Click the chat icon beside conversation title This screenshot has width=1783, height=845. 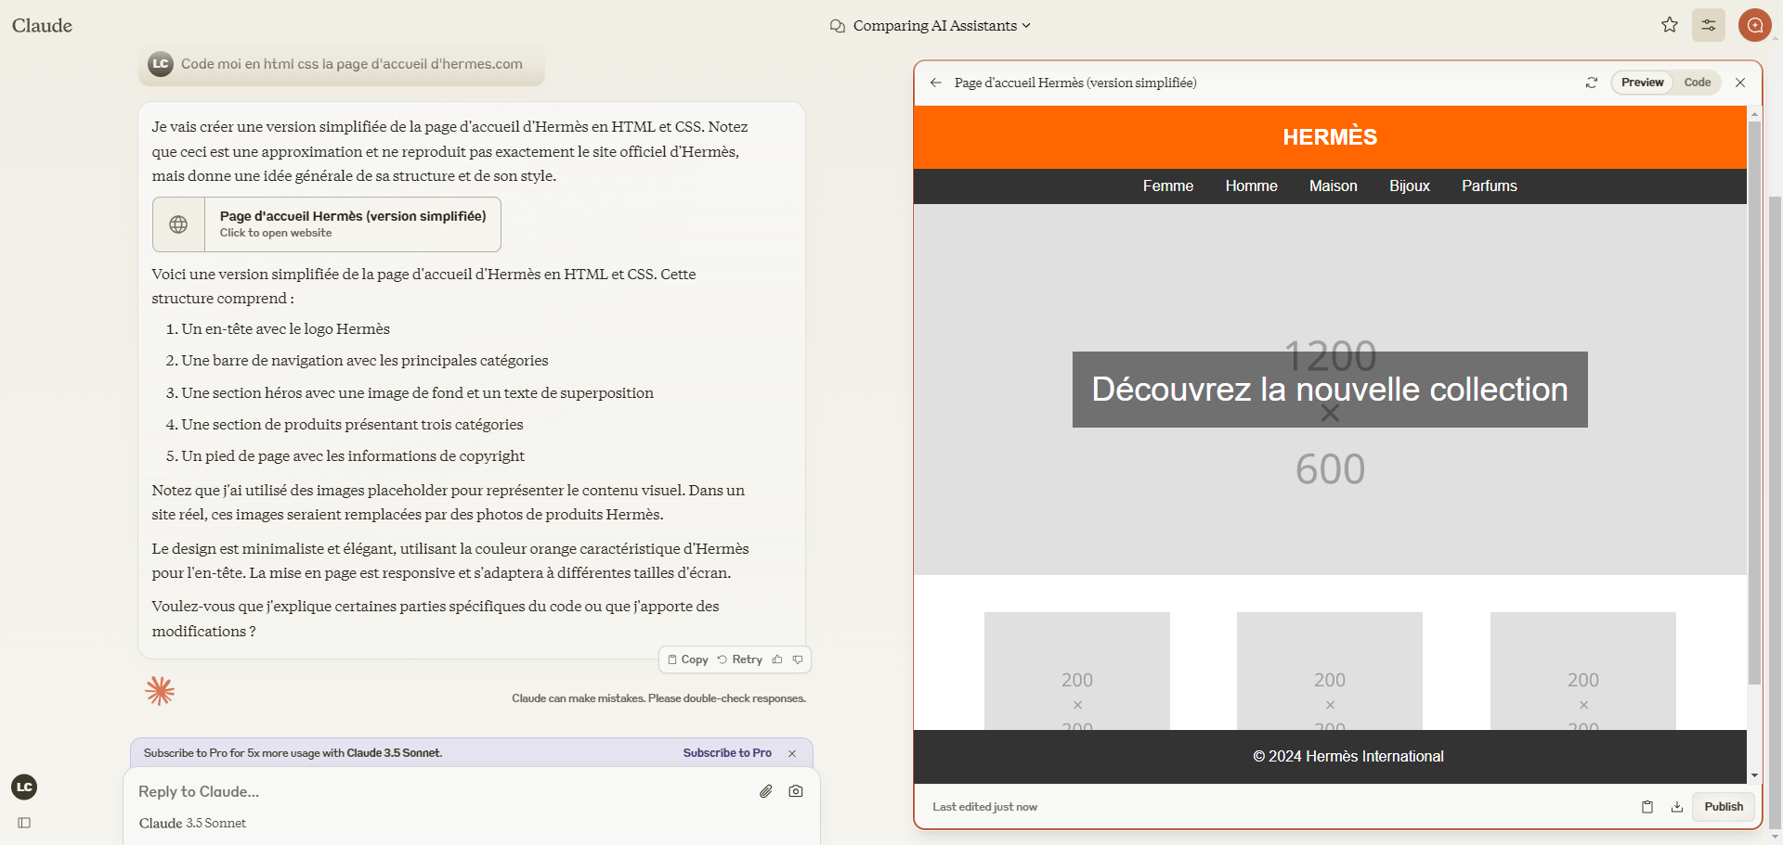tap(838, 26)
